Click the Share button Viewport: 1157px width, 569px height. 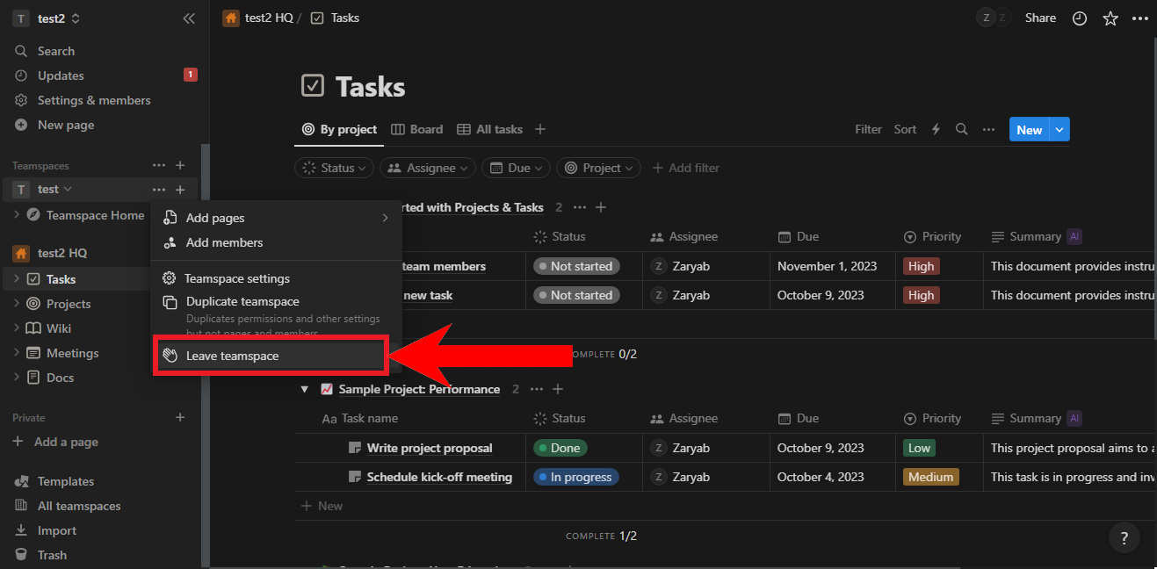coord(1040,18)
